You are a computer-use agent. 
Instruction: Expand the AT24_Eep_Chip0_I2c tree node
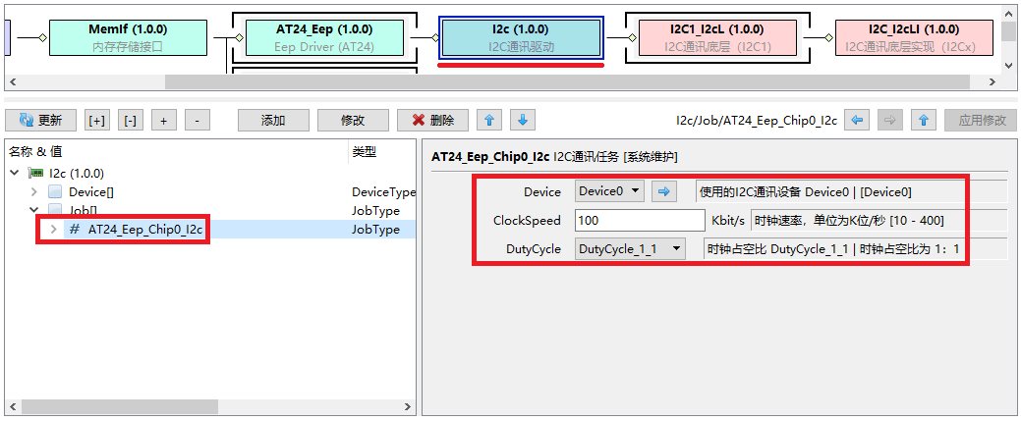click(x=54, y=230)
